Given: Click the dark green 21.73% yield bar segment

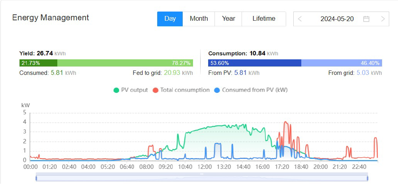Looking at the screenshot, I should [38, 63].
